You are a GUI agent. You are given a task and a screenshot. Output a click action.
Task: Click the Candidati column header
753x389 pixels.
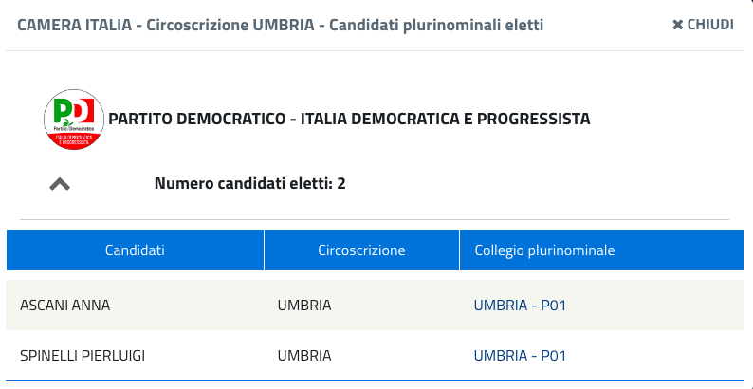pyautogui.click(x=135, y=250)
